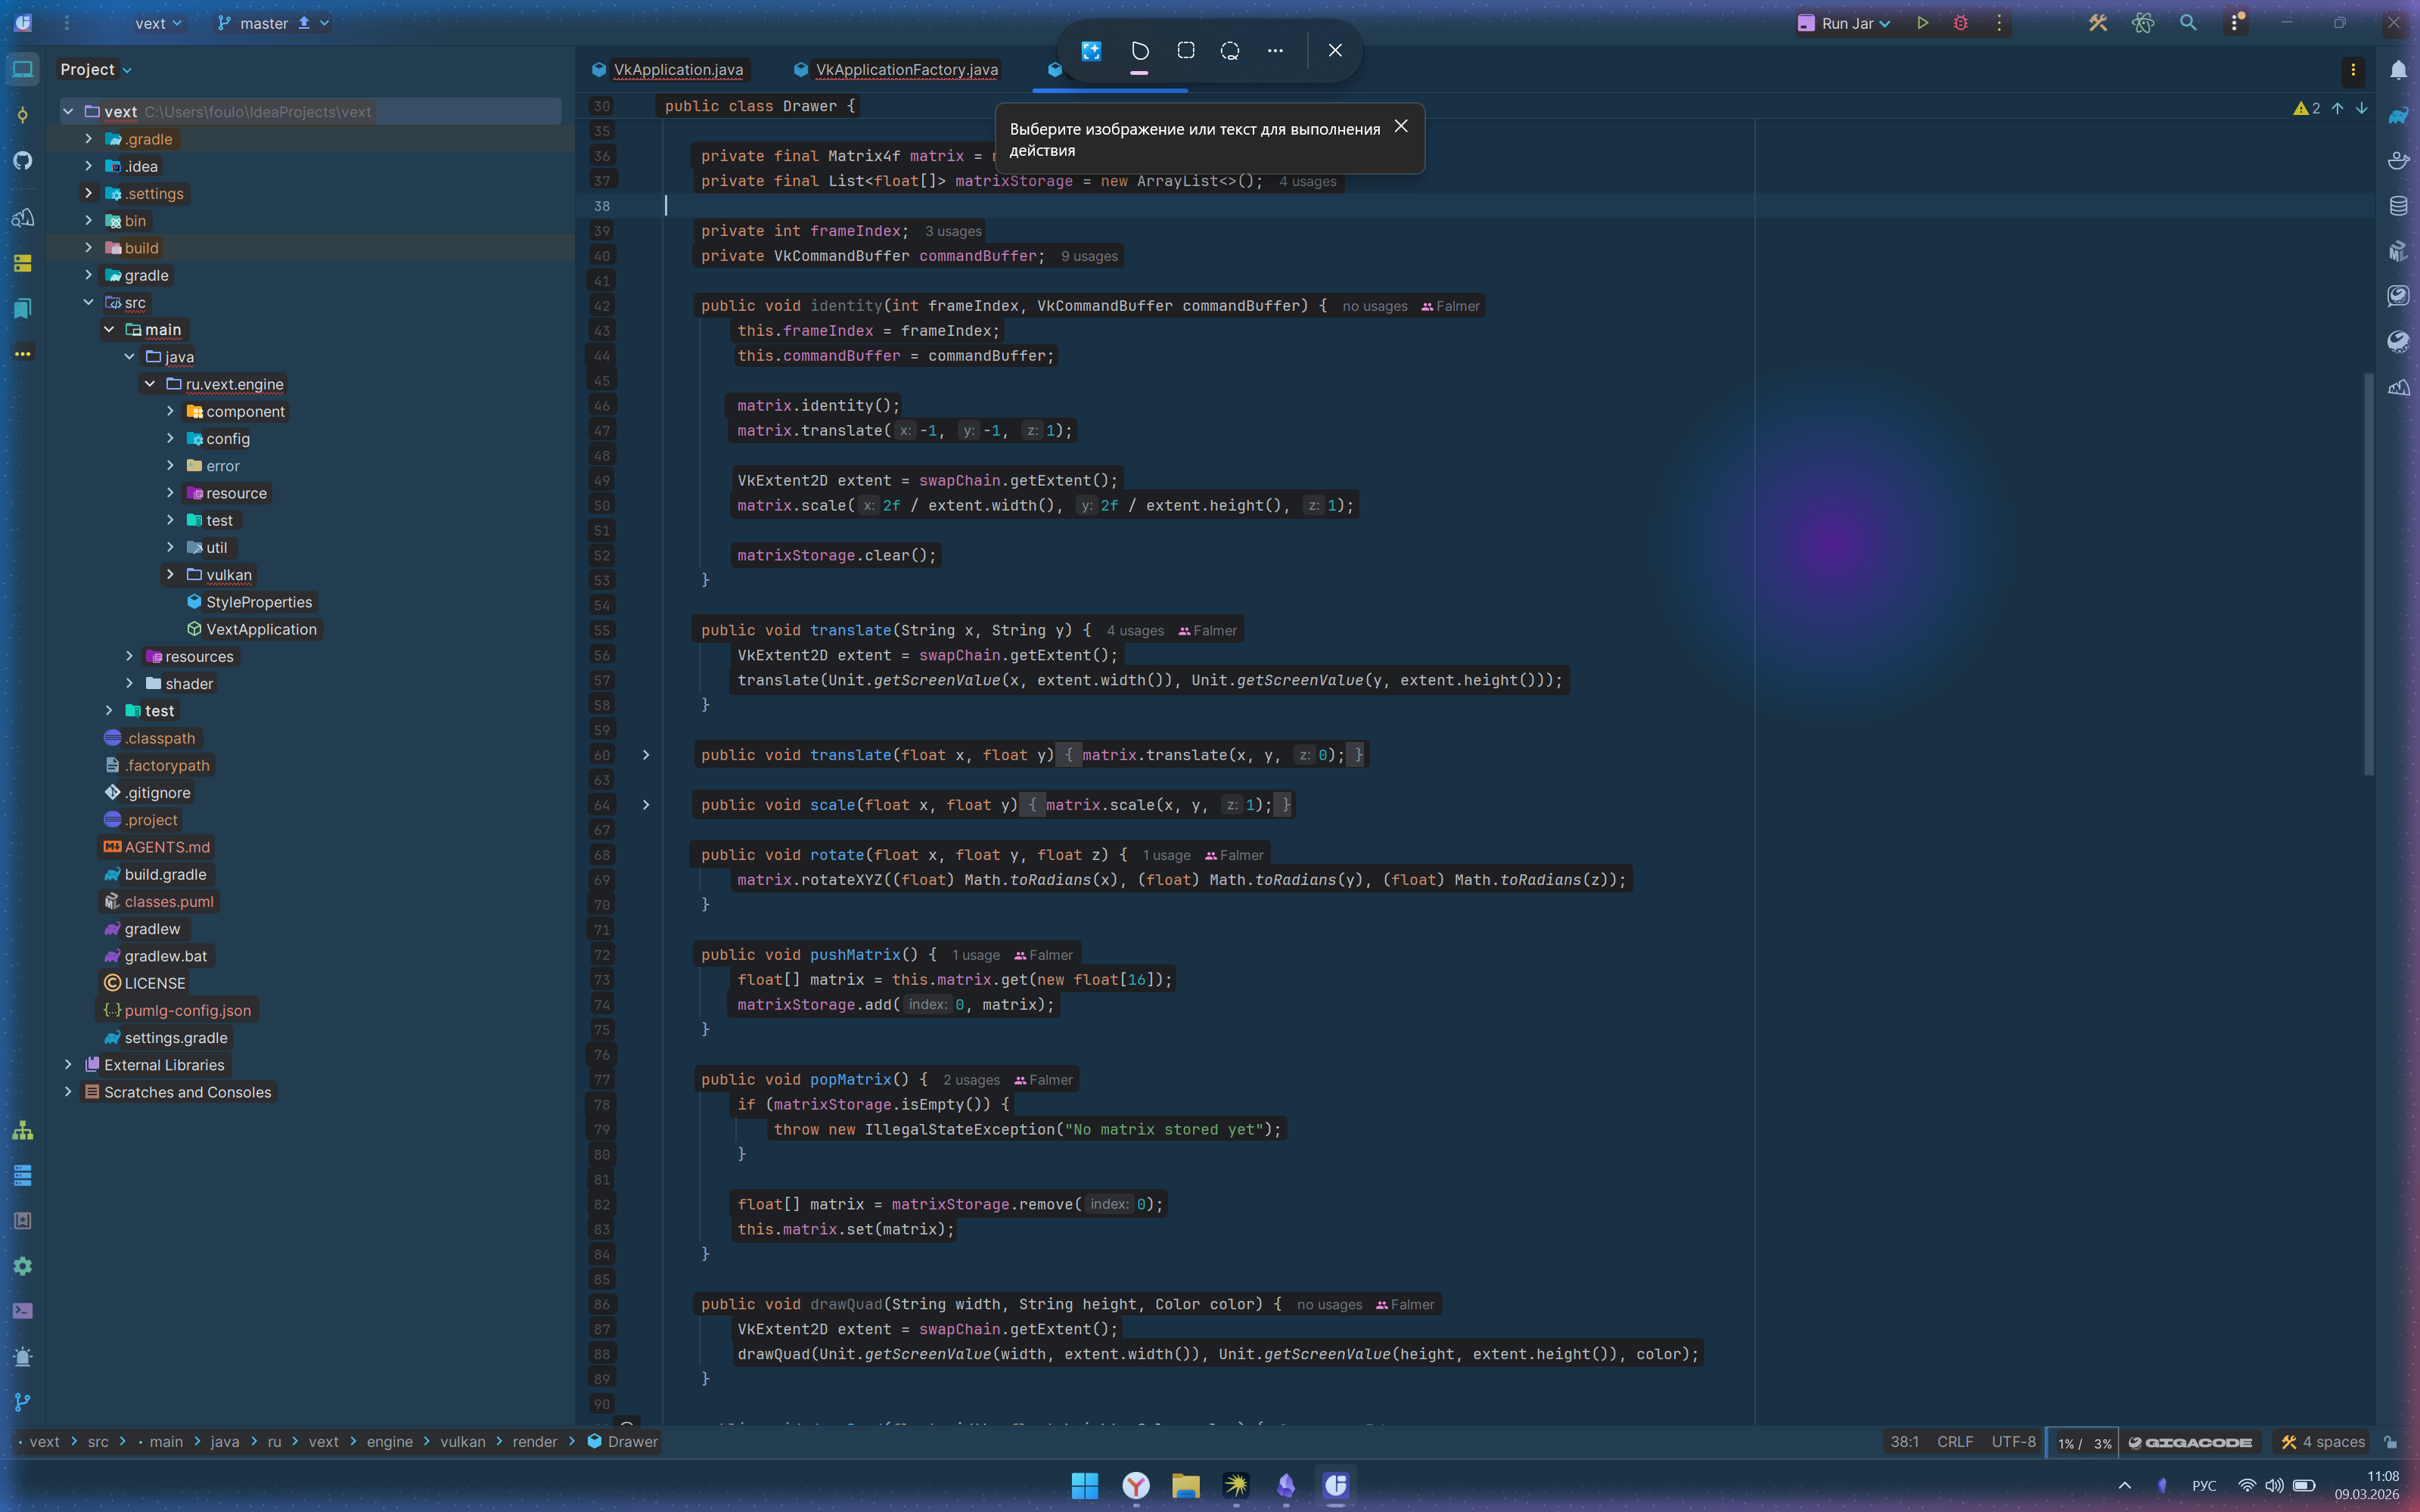Image resolution: width=2420 pixels, height=1512 pixels.
Task: Click CRLF line separator in status bar
Action: (x=1954, y=1442)
